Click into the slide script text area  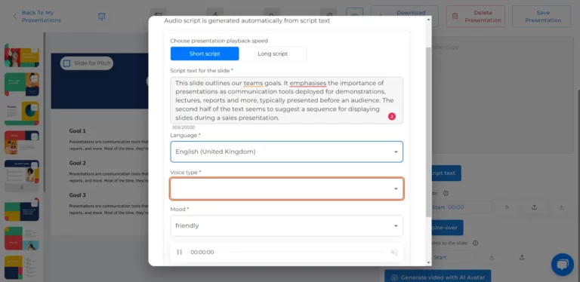(x=287, y=100)
